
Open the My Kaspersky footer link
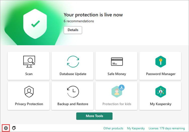tap(136, 128)
